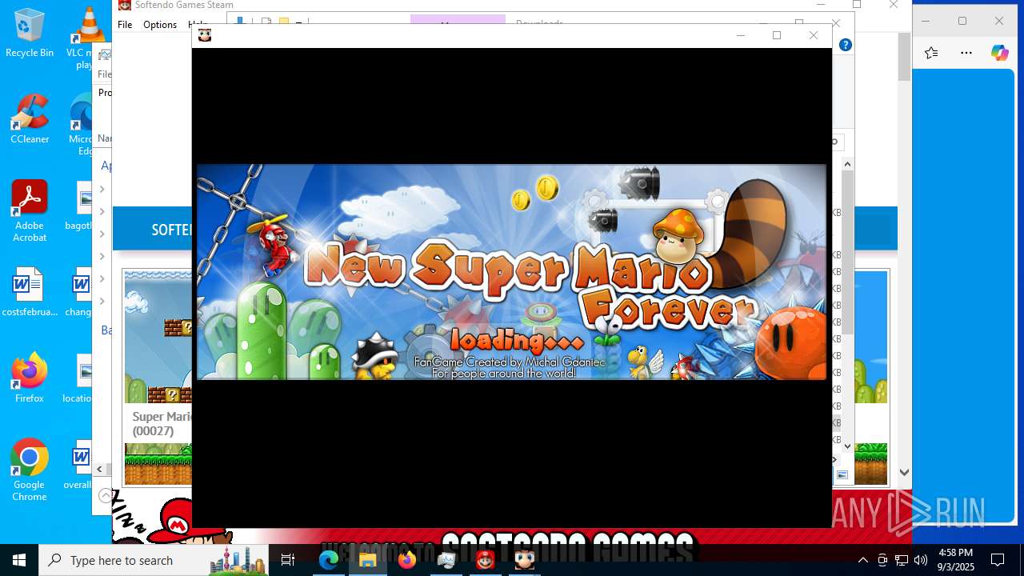
Task: Open the notification center
Action: tap(998, 560)
